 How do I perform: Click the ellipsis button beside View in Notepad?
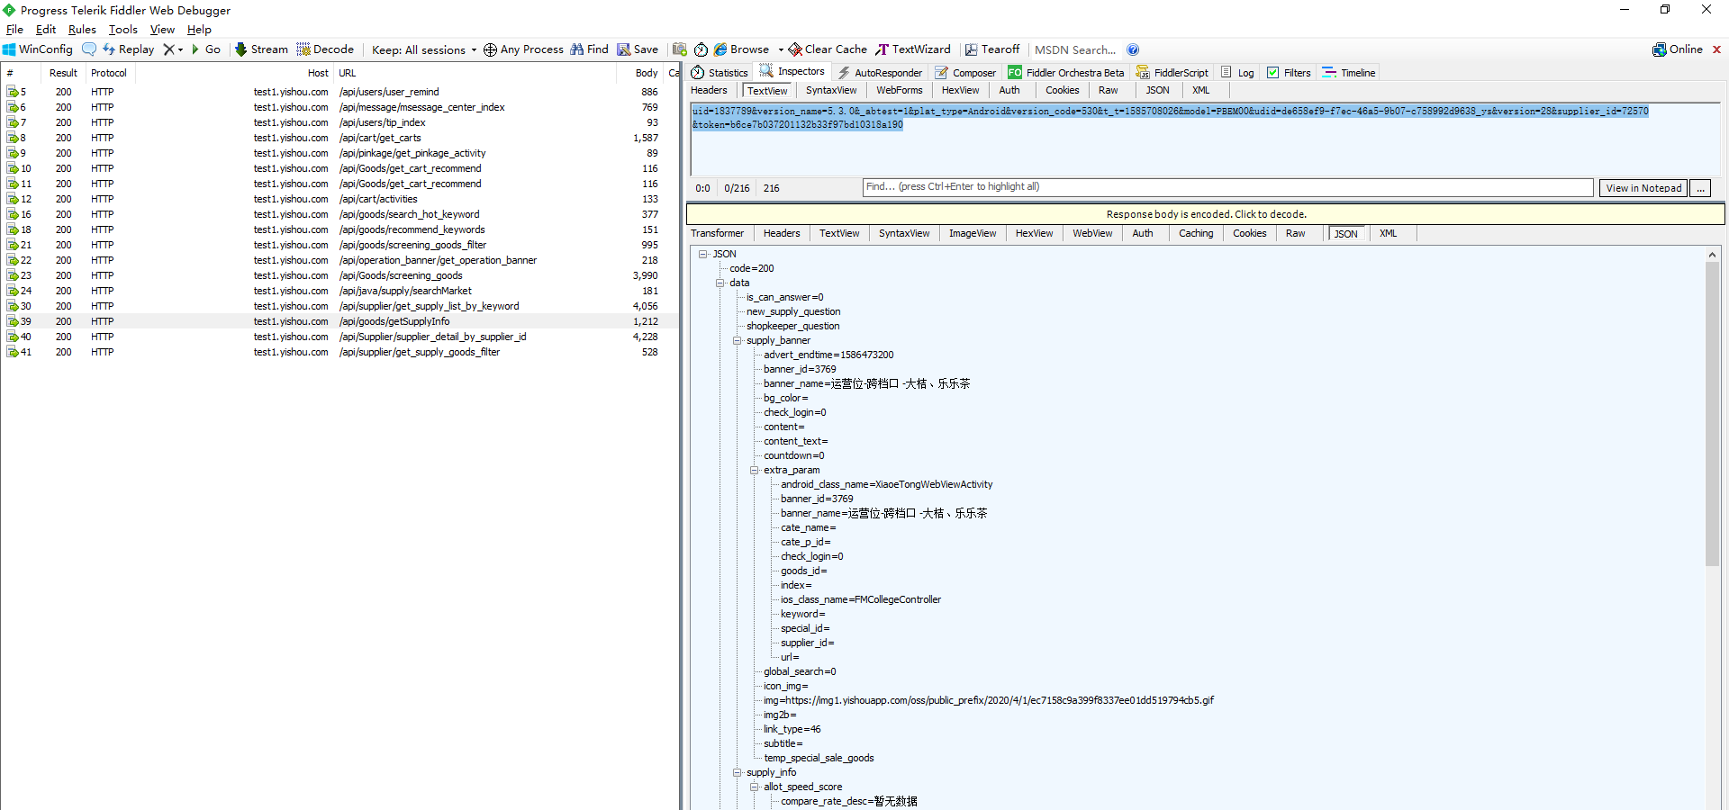1700,188
